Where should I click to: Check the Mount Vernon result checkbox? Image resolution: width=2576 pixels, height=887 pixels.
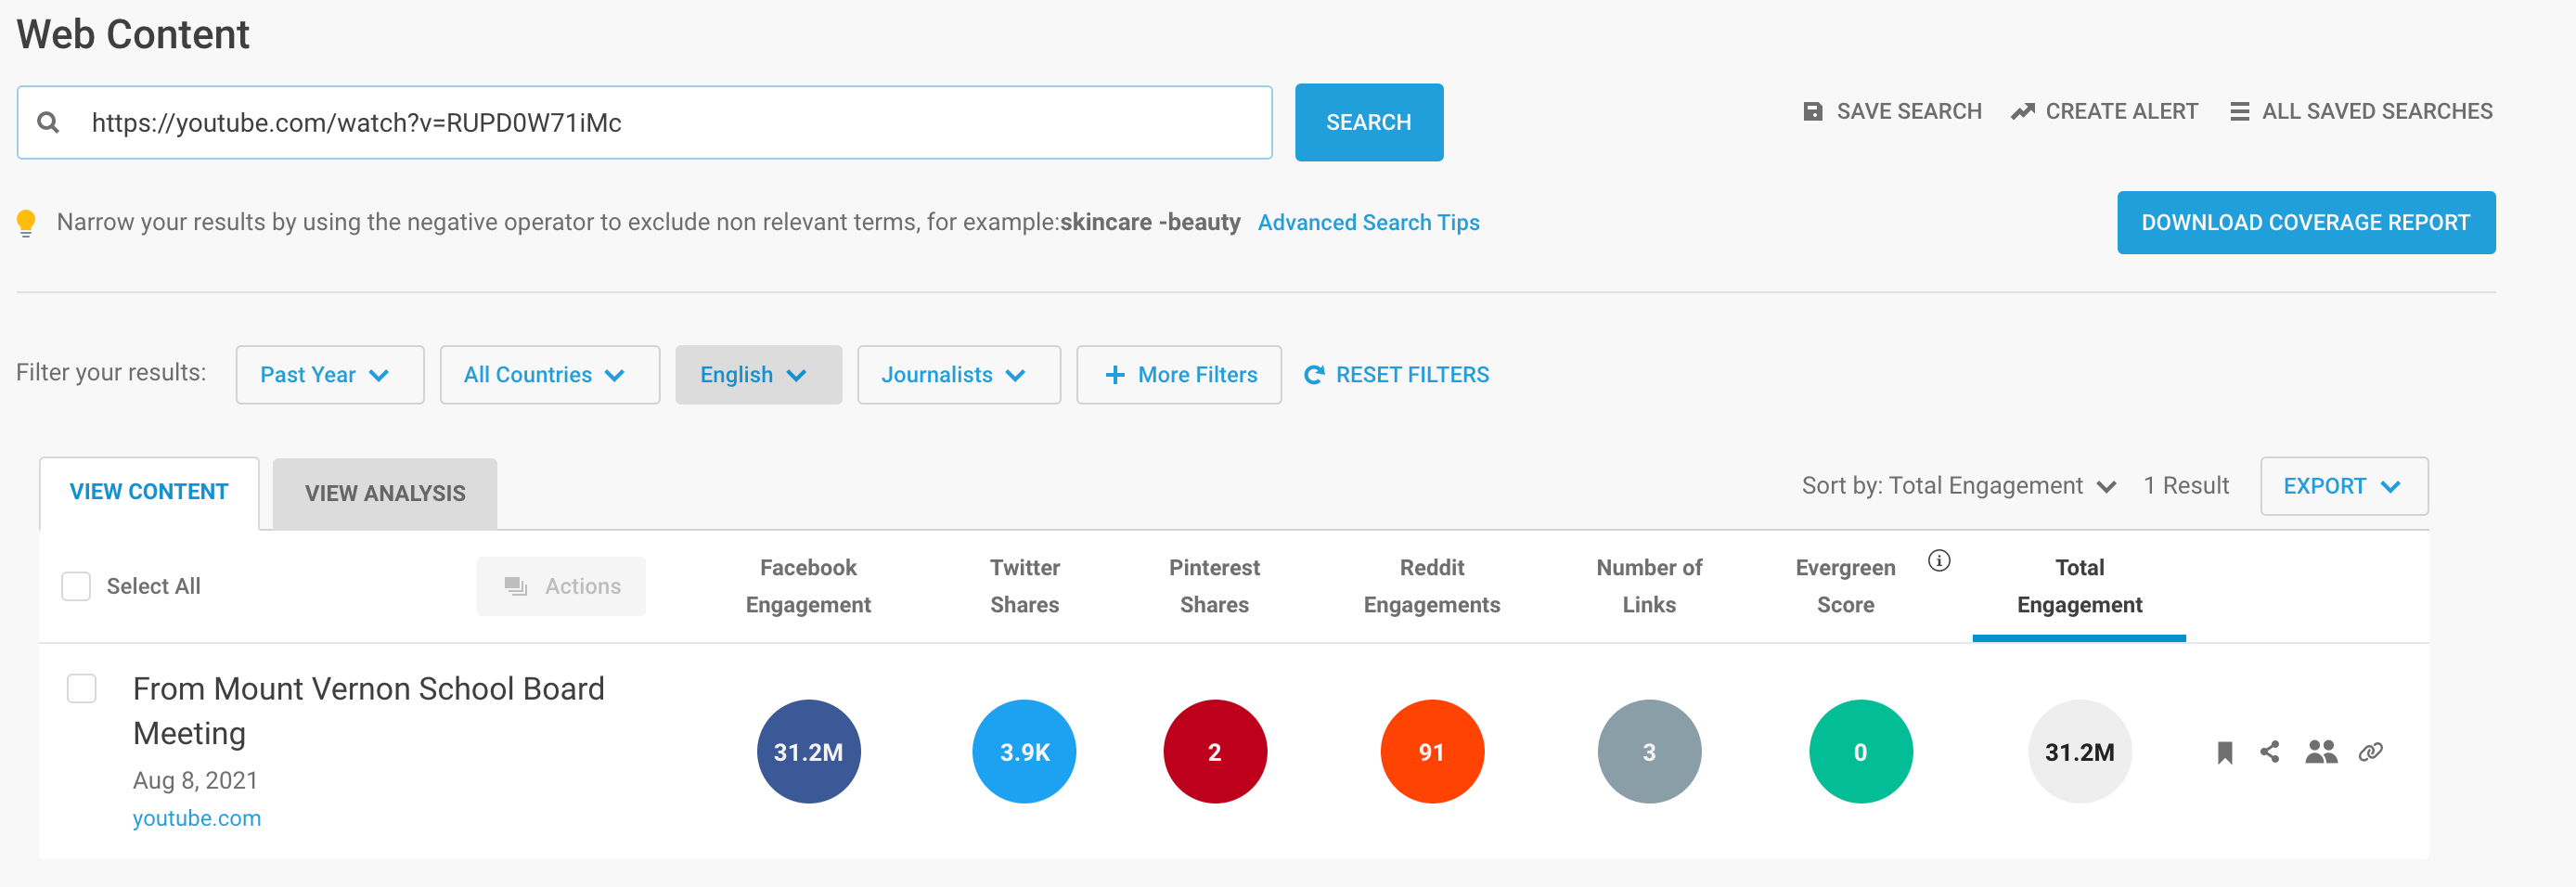(x=82, y=688)
